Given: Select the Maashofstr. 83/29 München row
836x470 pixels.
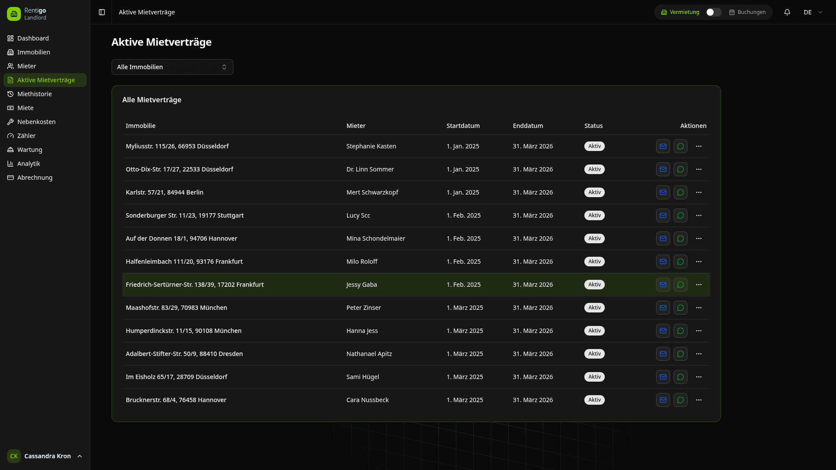Looking at the screenshot, I should [x=176, y=308].
